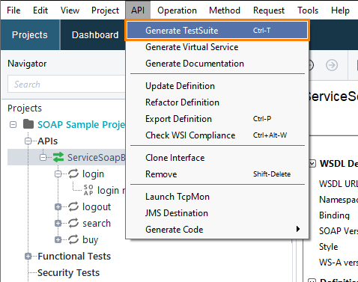Click the green ServiceSoapBinding interface icon
The image size is (358, 282).
pyautogui.click(x=58, y=157)
